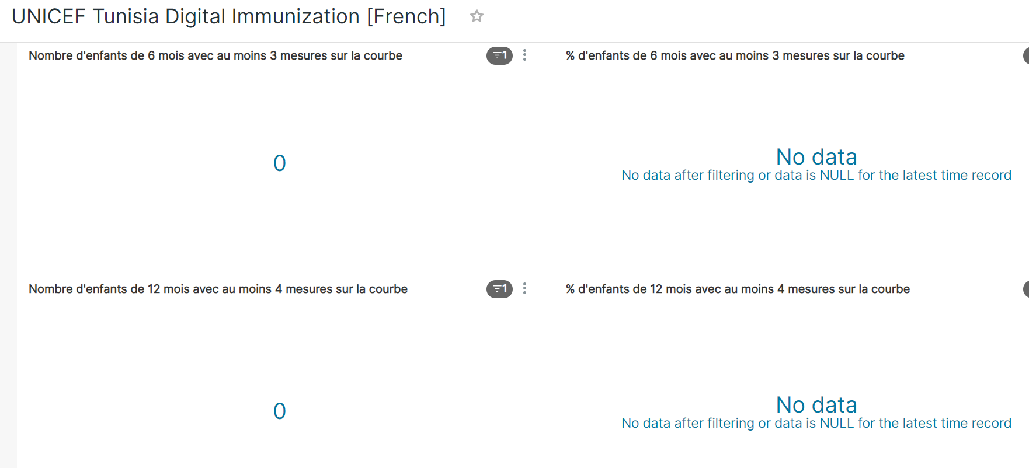Click the "No data after filtering" message in the top panel

tap(816, 175)
